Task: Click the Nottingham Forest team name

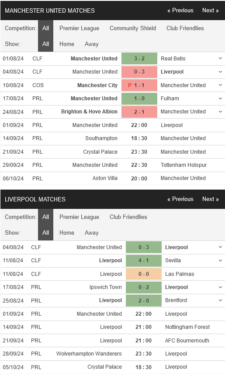Action: click(187, 327)
